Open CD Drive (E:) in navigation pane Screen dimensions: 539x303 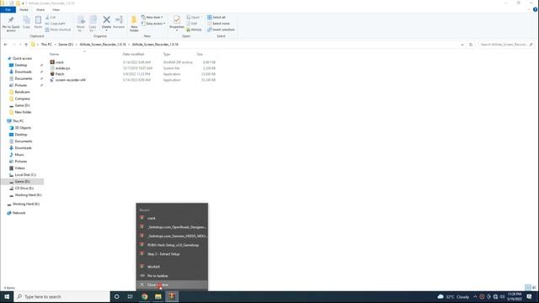(x=24, y=189)
